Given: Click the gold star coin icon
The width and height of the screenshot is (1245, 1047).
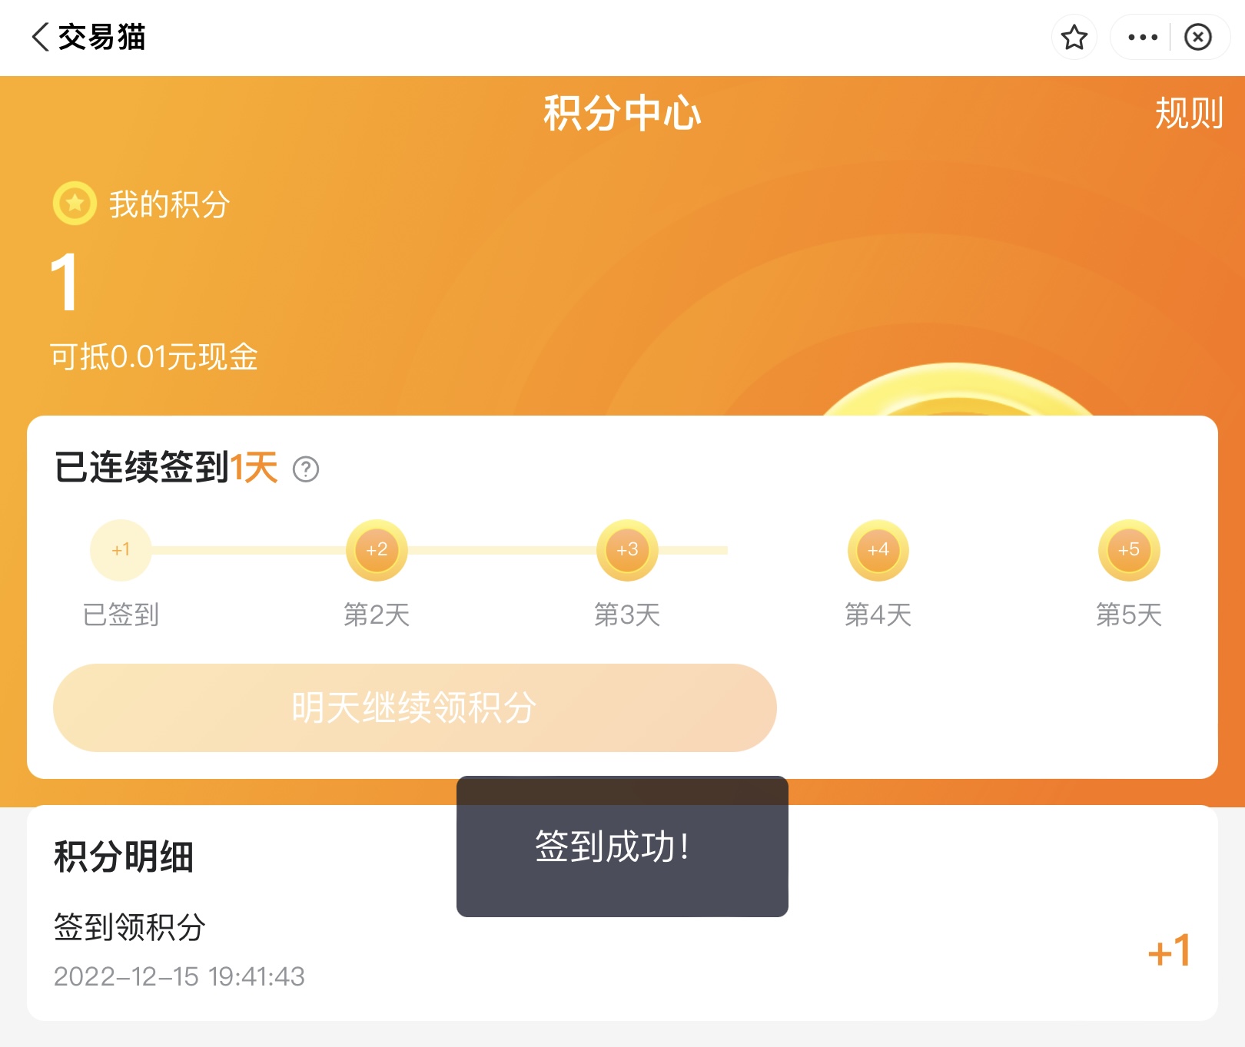Looking at the screenshot, I should pos(75,204).
